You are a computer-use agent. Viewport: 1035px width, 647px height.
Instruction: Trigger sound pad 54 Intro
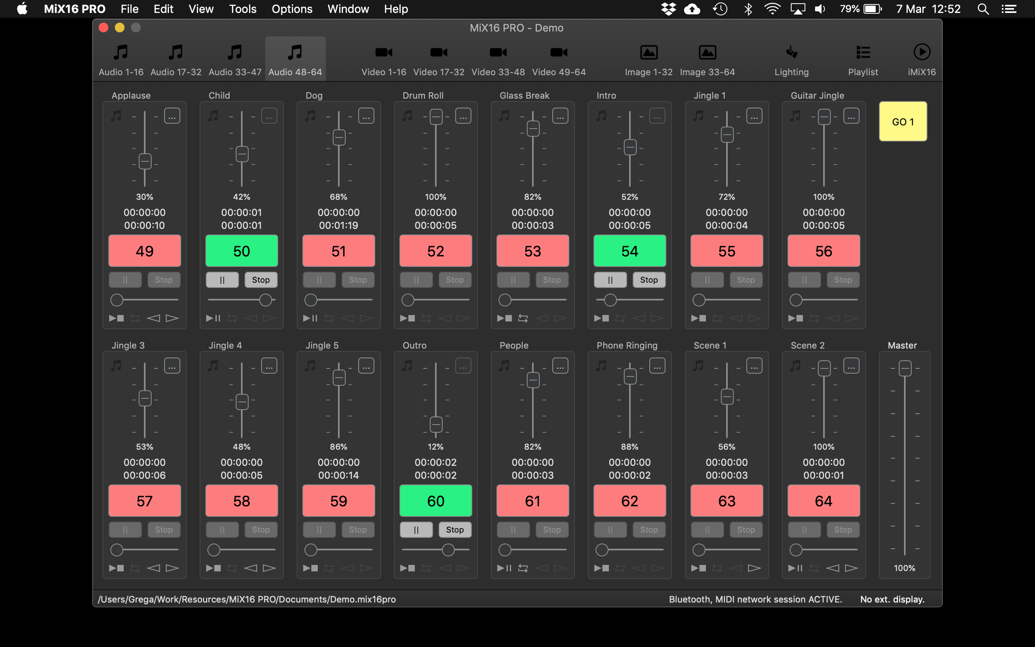(629, 251)
